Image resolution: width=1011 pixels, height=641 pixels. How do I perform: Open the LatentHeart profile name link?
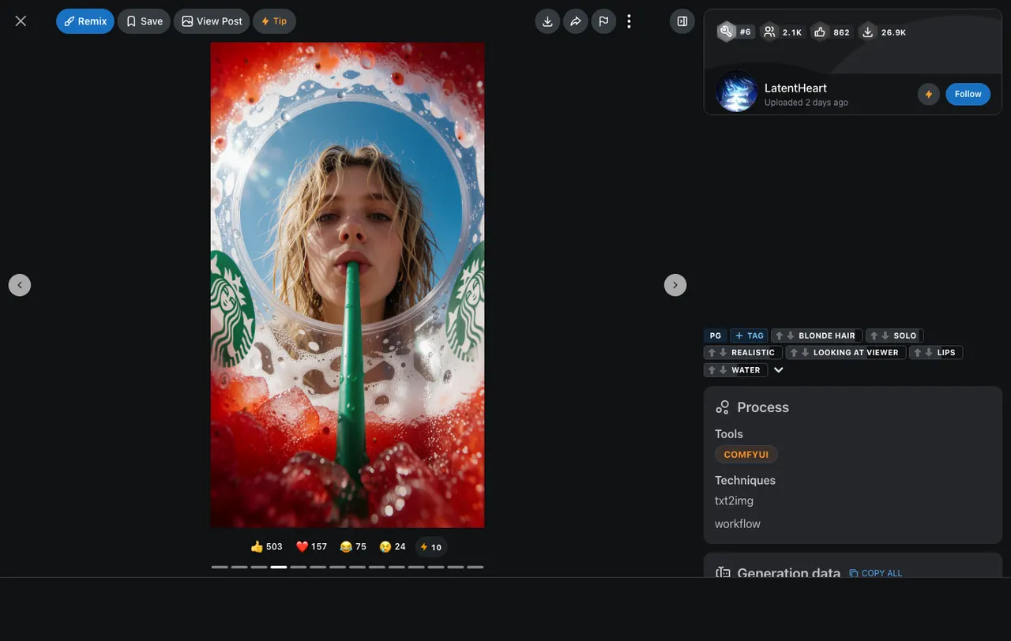coord(795,88)
